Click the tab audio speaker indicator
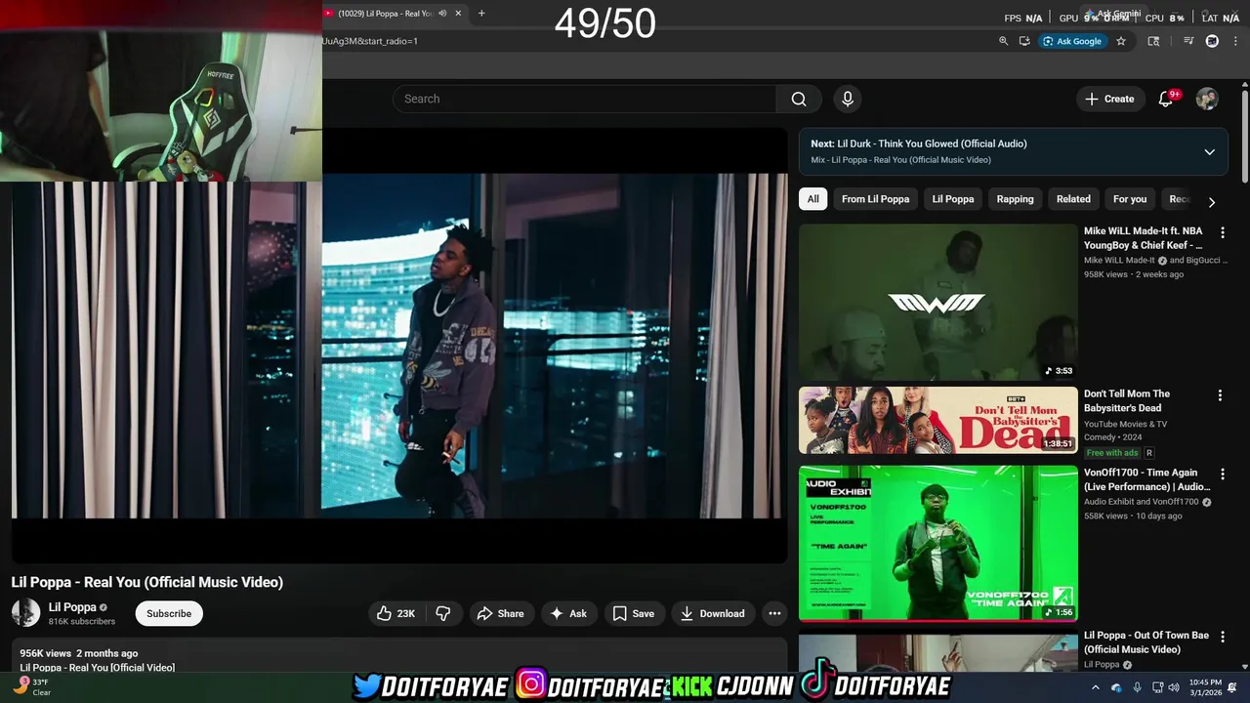The width and height of the screenshot is (1250, 703). (x=442, y=14)
